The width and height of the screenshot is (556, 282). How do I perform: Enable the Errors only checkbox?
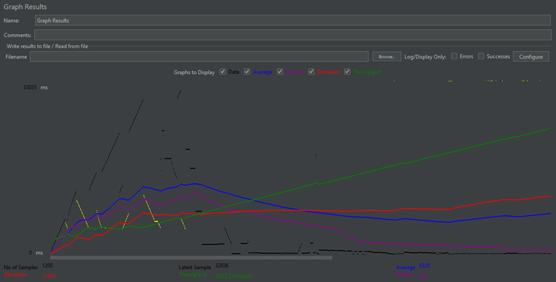(454, 56)
